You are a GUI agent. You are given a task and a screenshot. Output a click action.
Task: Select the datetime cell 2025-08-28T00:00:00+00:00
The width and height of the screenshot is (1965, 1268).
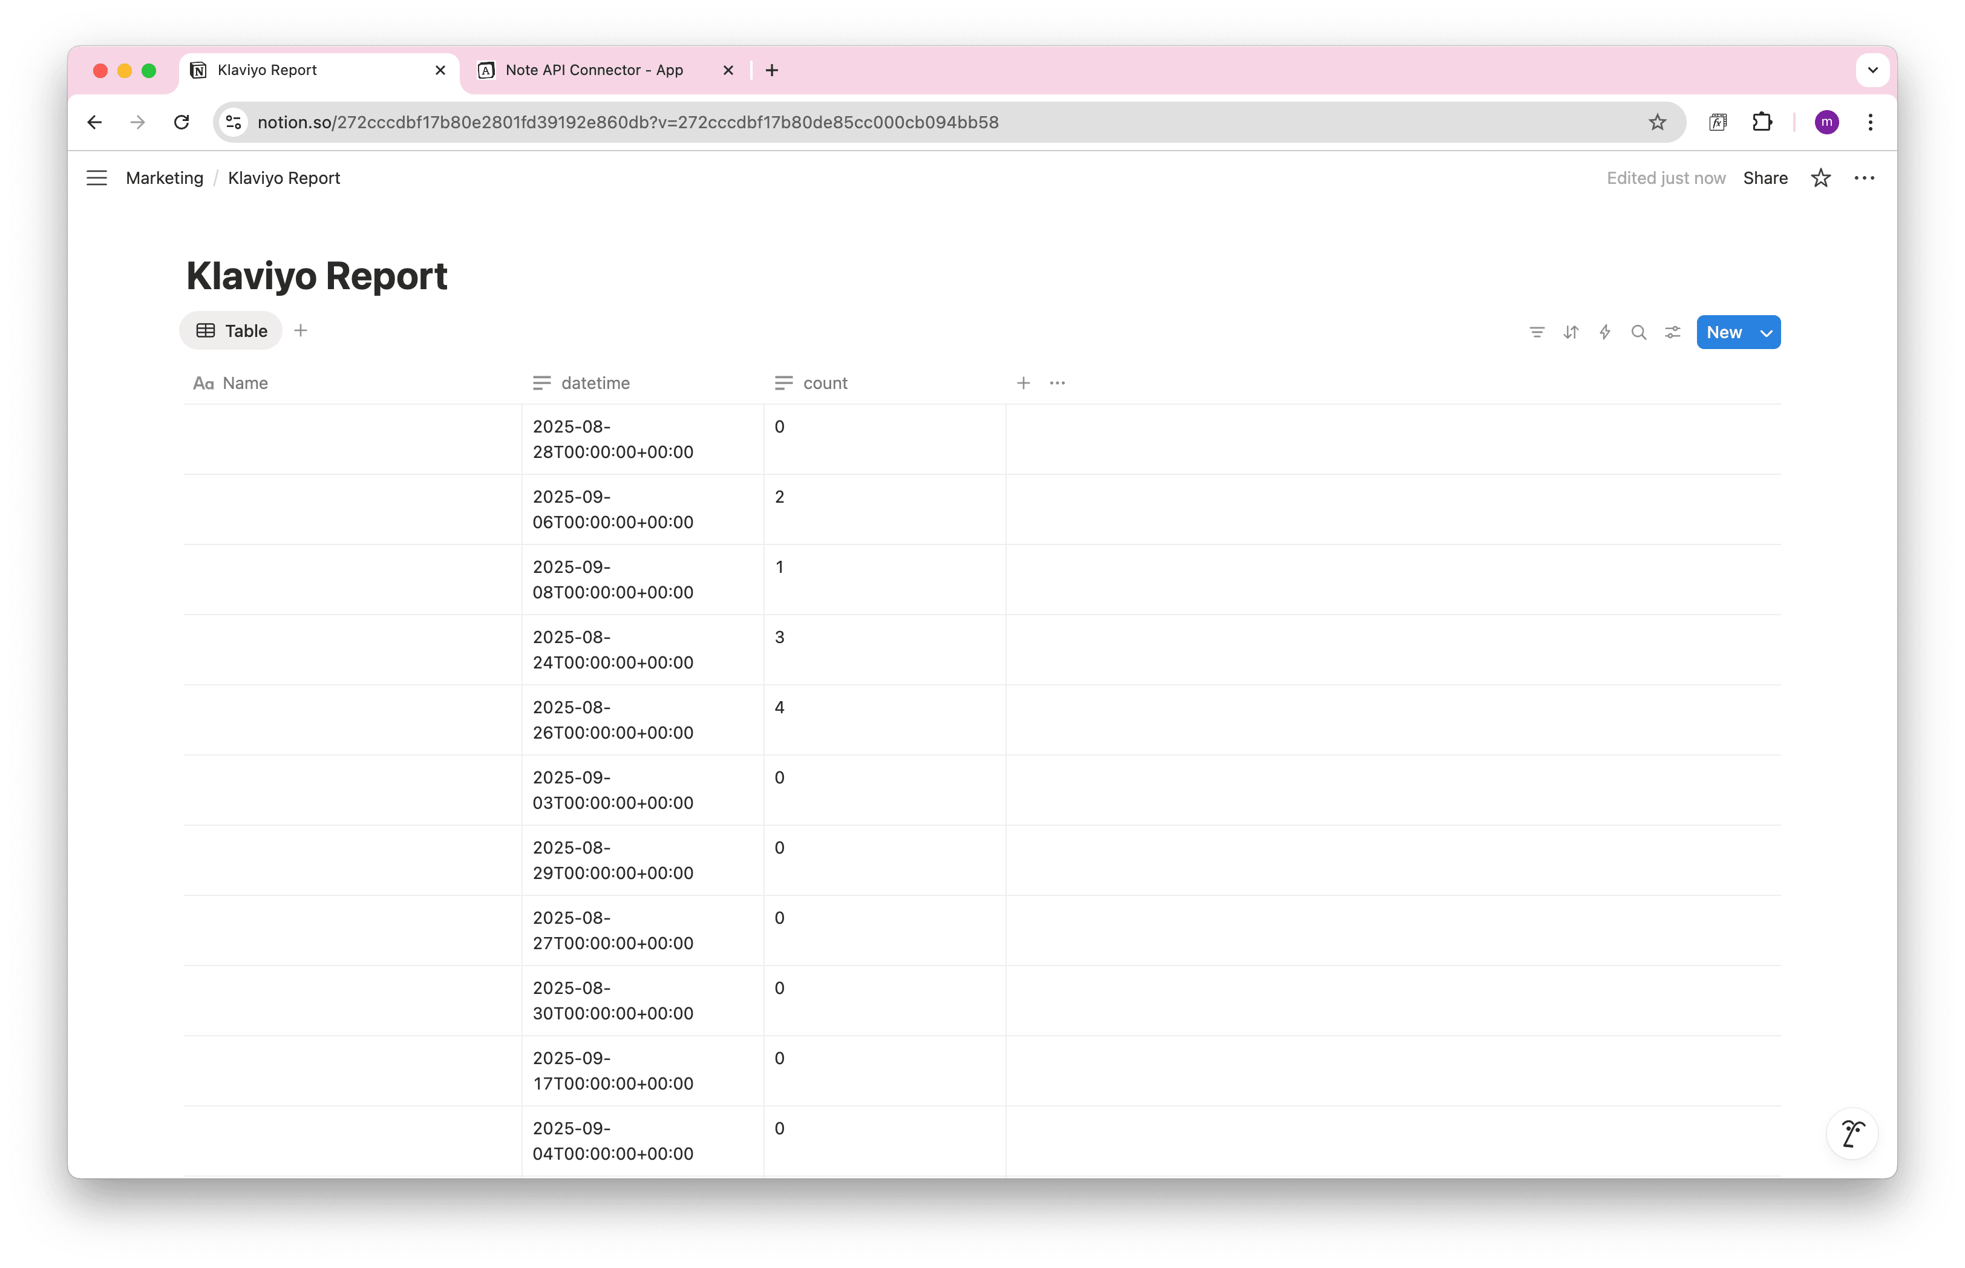coord(643,439)
